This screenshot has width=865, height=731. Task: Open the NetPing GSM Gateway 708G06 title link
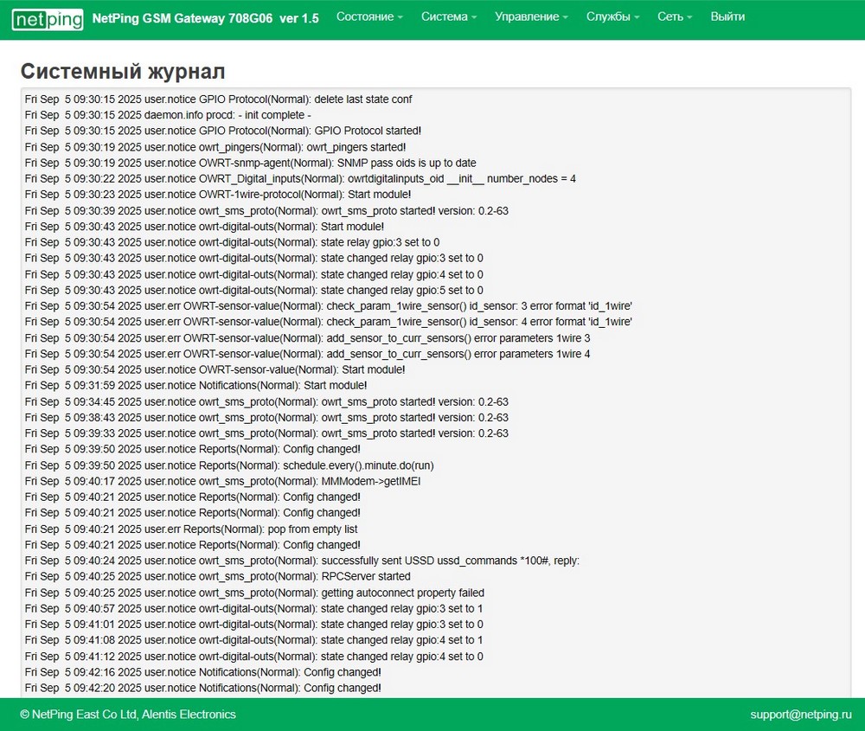205,17
